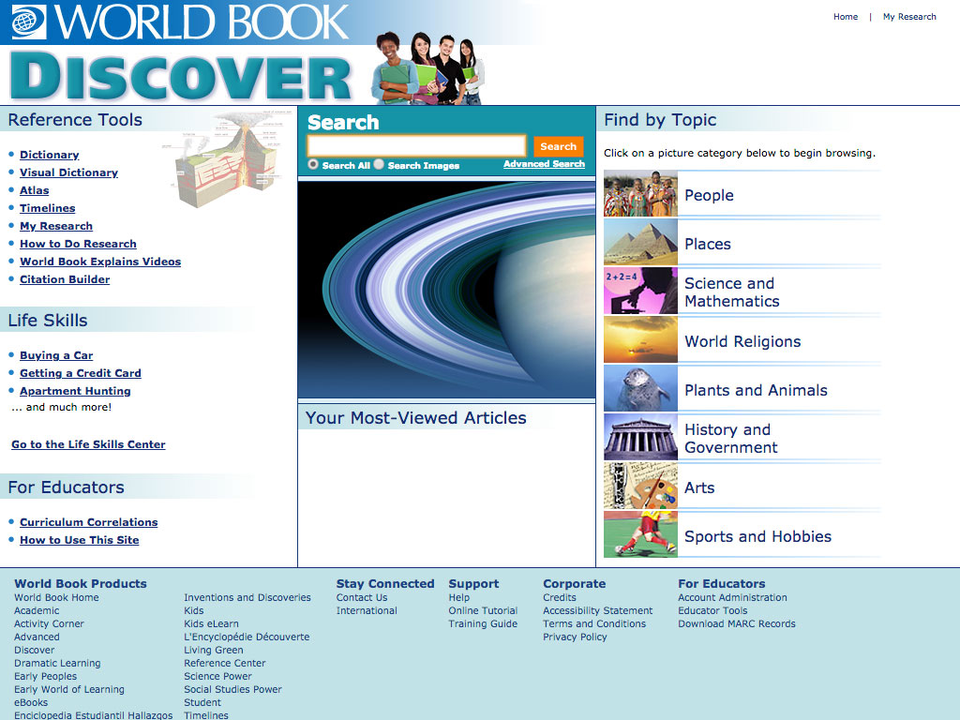Open the Privacy Policy link
The image size is (960, 720).
tap(575, 637)
